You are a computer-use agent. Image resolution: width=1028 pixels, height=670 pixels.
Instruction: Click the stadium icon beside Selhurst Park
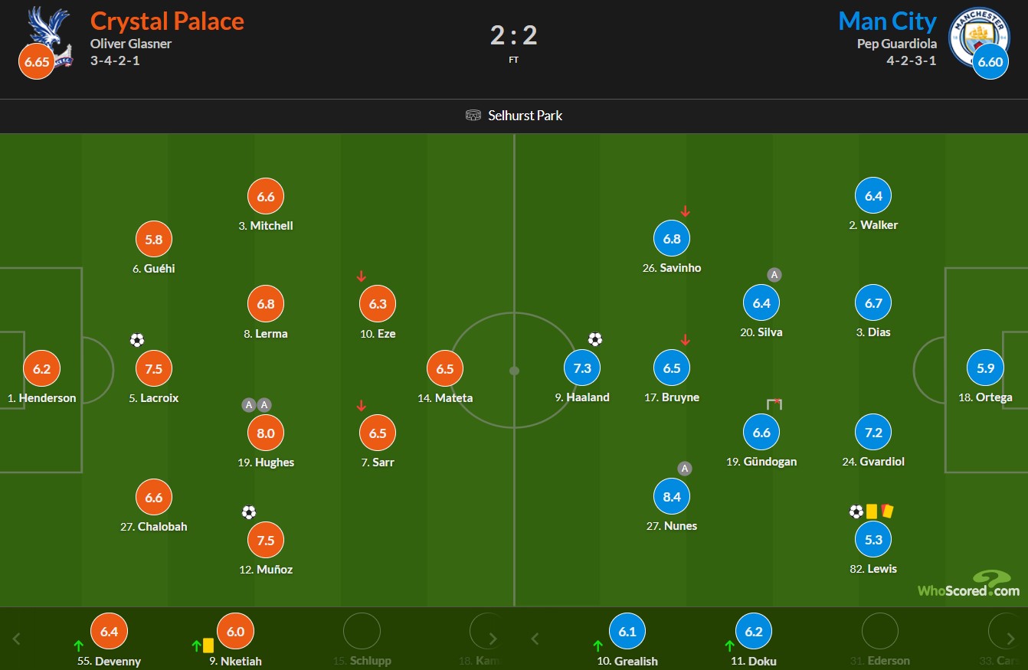tap(473, 116)
